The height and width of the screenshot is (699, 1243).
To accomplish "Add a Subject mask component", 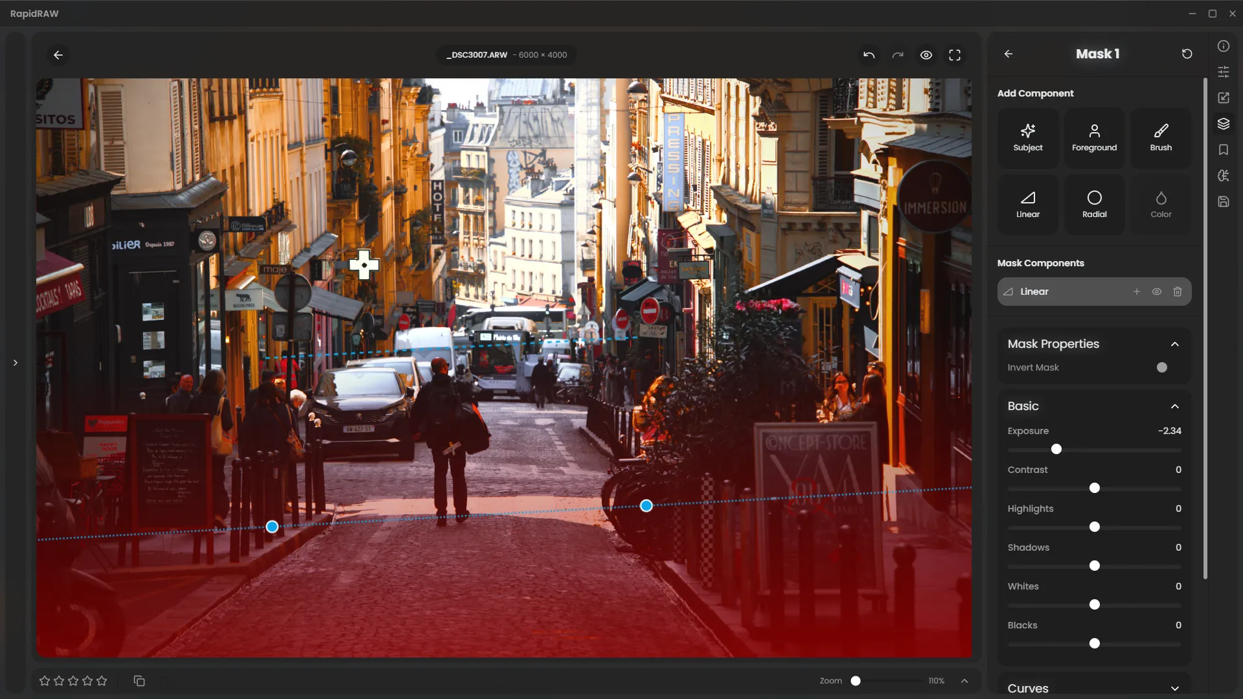I will (1027, 138).
